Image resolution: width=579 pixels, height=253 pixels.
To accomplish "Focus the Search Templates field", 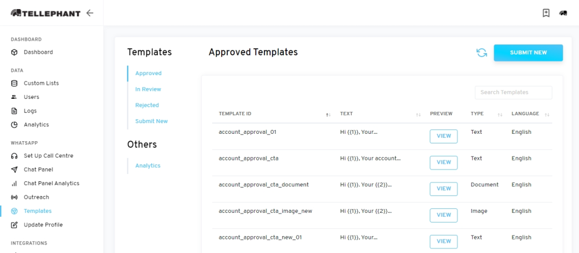I will [x=513, y=93].
